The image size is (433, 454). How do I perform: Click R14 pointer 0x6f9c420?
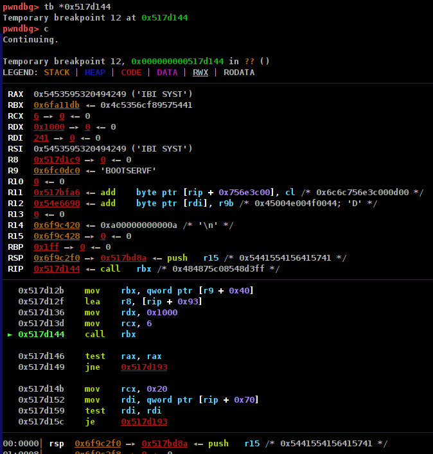point(57,225)
